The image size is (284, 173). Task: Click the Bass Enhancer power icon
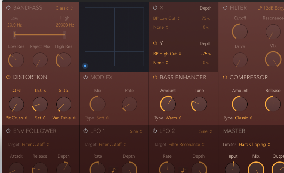[155, 78]
